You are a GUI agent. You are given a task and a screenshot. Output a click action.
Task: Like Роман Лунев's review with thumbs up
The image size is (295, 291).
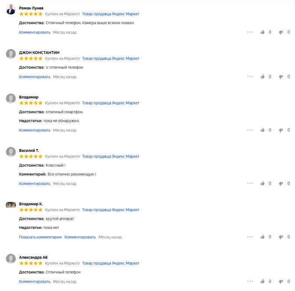coord(262,32)
